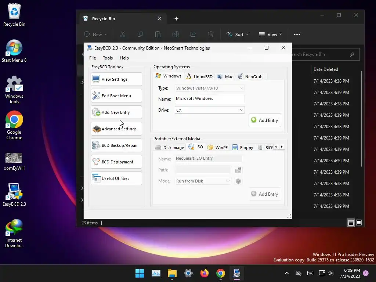Click Add Entry under Portable/External Media

[x=265, y=194]
